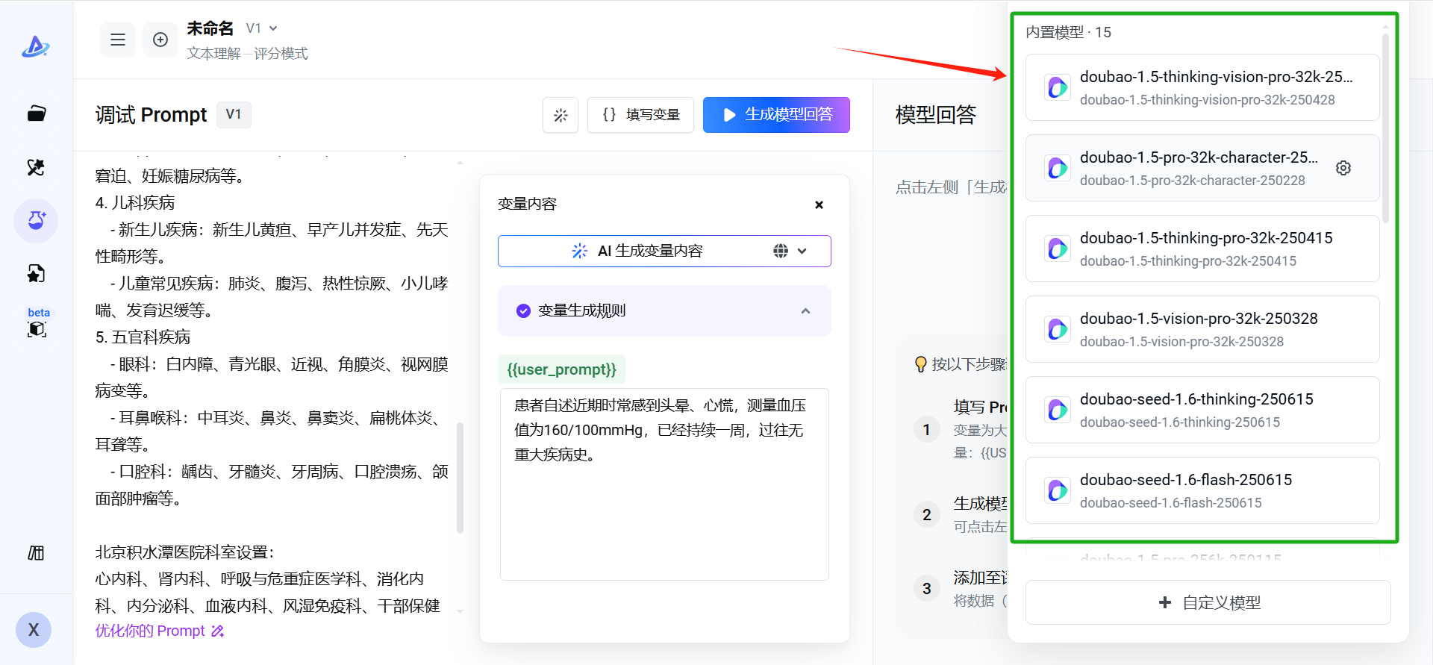Click the starred document icon in sidebar
1433x665 pixels.
point(36,274)
